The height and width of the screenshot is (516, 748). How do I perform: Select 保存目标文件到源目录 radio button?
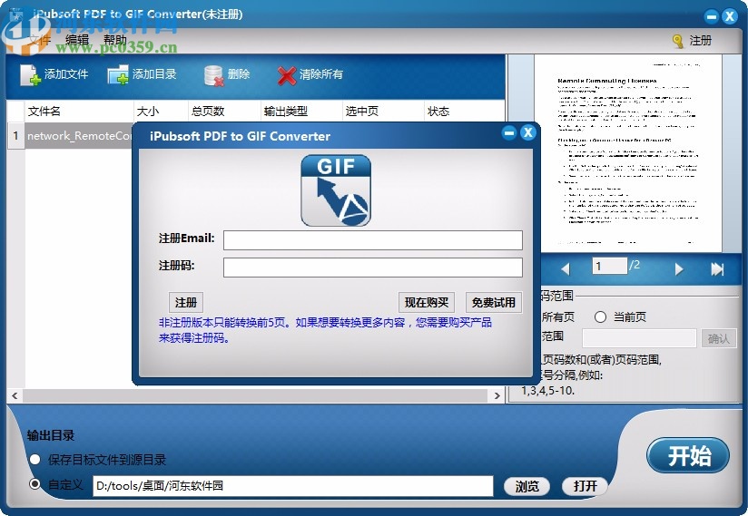pos(34,460)
